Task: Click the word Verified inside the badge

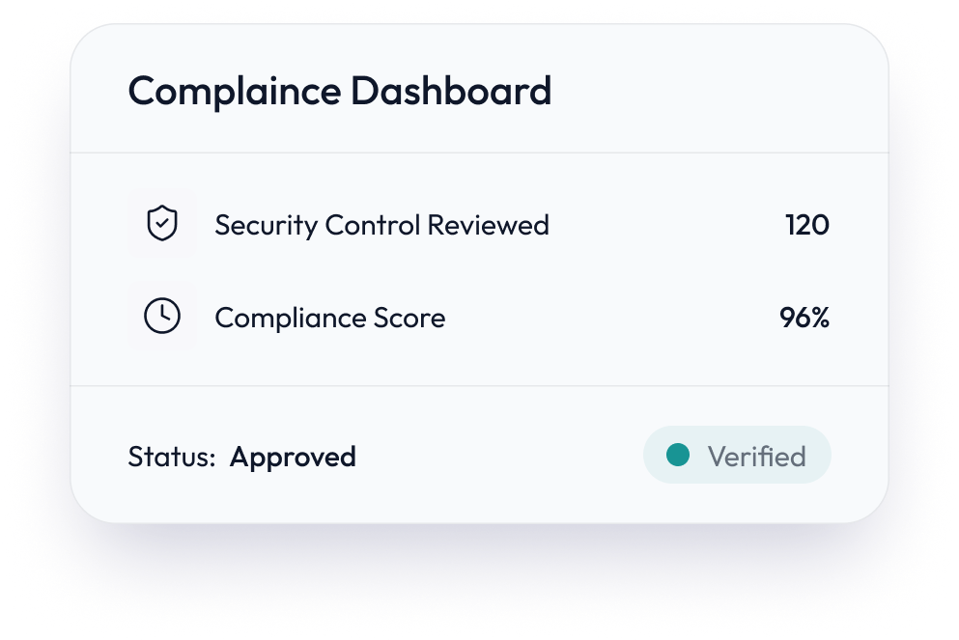Action: [x=756, y=457]
